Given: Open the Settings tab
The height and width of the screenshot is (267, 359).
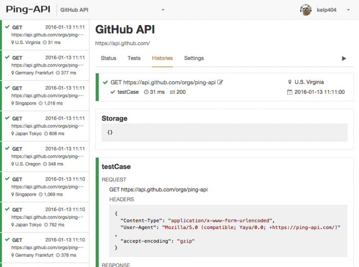Looking at the screenshot, I should [x=194, y=58].
